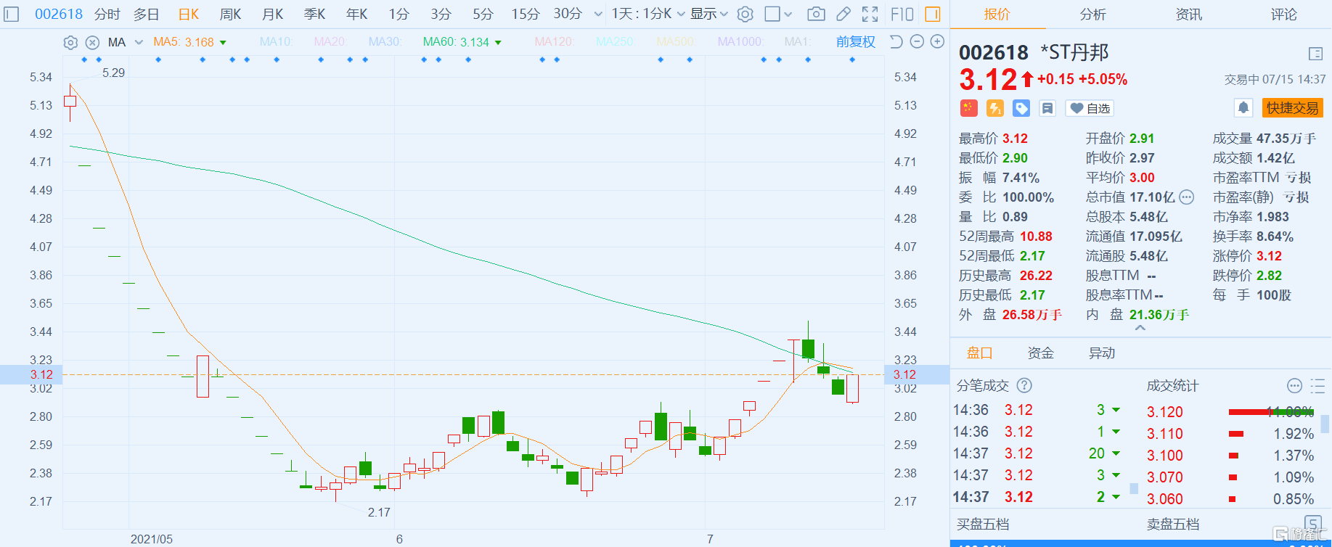
Task: Click the 分笔成交 list scrollbar thumb
Action: (1134, 488)
